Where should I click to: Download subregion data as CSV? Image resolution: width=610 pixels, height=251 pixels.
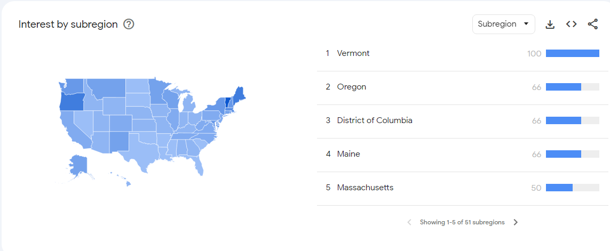point(550,25)
